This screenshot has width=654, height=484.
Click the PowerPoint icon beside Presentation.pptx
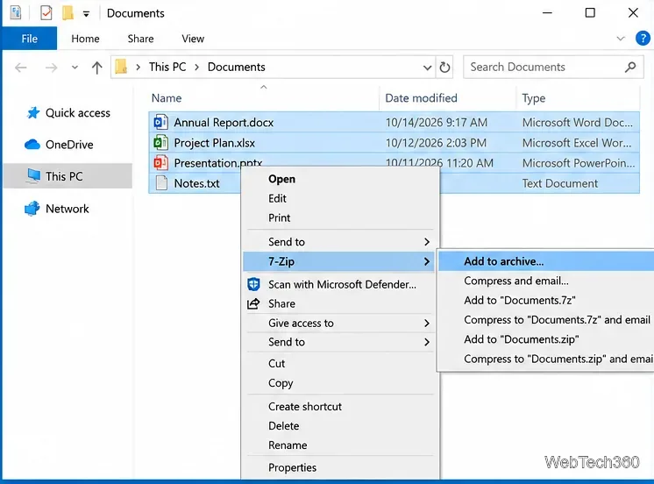pyautogui.click(x=161, y=163)
